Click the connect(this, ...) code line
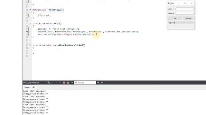This screenshot has width=206, height=115. coord(88,32)
